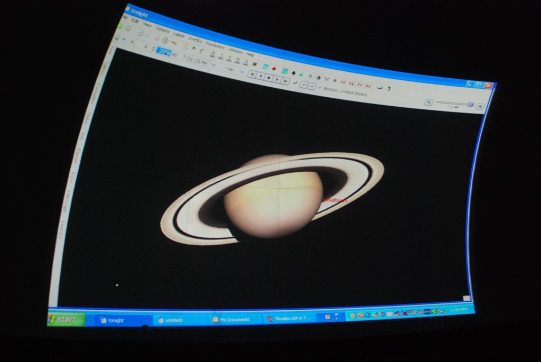Click the Windows start button

coord(67,319)
